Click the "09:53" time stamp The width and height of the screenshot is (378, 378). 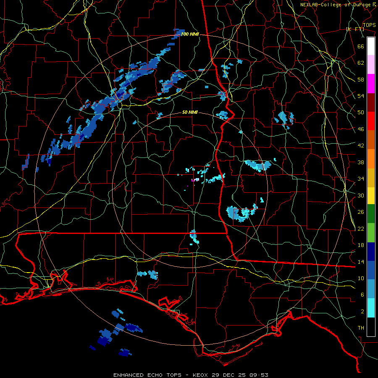click(260, 375)
